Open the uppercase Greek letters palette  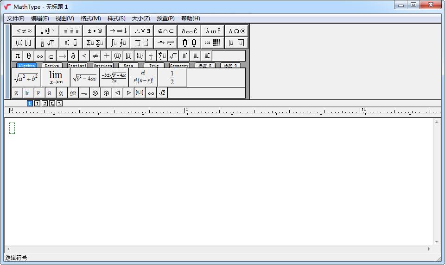pyautogui.click(x=236, y=31)
